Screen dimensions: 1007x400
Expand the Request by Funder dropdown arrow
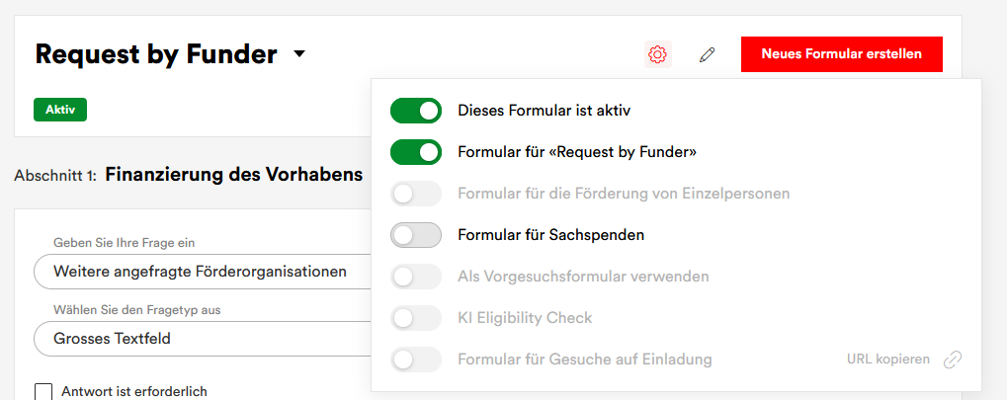pyautogui.click(x=300, y=55)
